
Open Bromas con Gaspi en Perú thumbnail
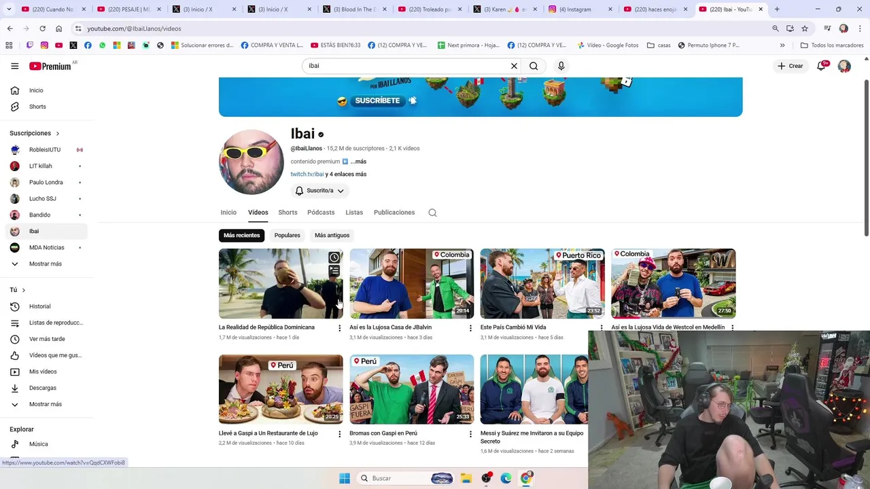coord(412,389)
